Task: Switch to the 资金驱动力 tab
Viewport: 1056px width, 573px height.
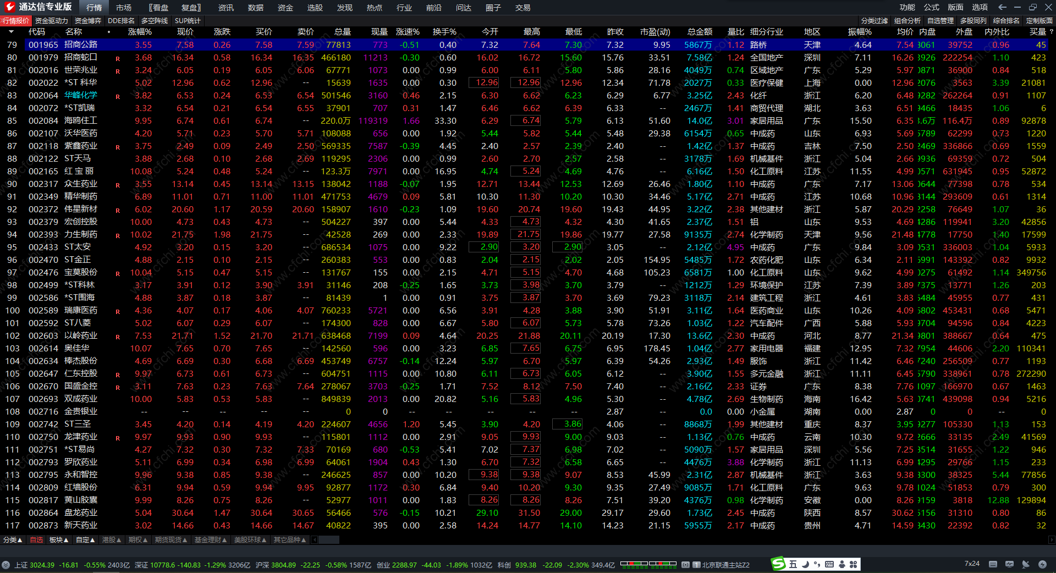Action: pos(52,21)
